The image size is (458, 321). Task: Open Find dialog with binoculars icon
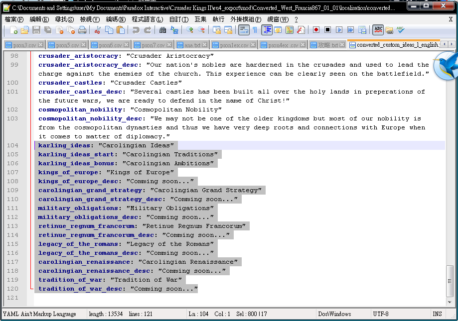tap(162, 30)
